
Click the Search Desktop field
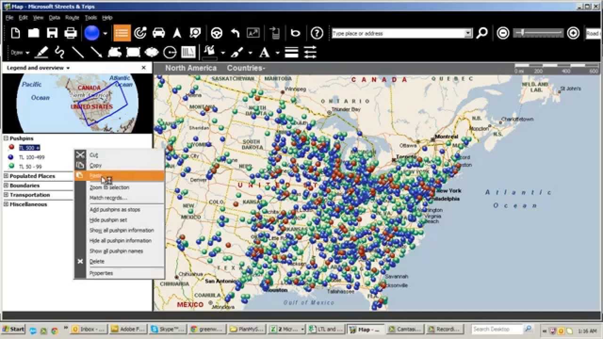pos(497,329)
